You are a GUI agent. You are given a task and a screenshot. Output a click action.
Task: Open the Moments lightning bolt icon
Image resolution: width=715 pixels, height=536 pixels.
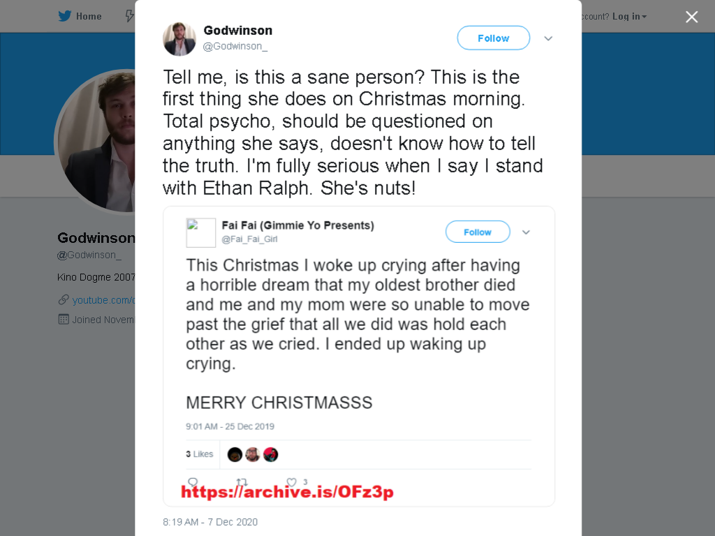[x=130, y=17]
